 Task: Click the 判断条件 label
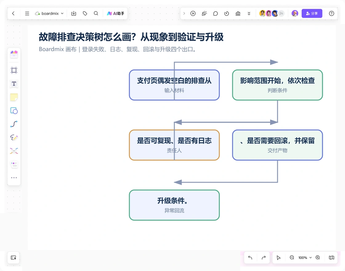pyautogui.click(x=278, y=91)
